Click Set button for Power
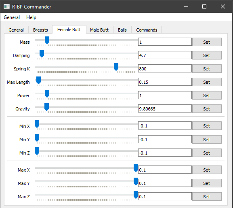Image resolution: width=233 pixels, height=208 pixels. tap(207, 95)
